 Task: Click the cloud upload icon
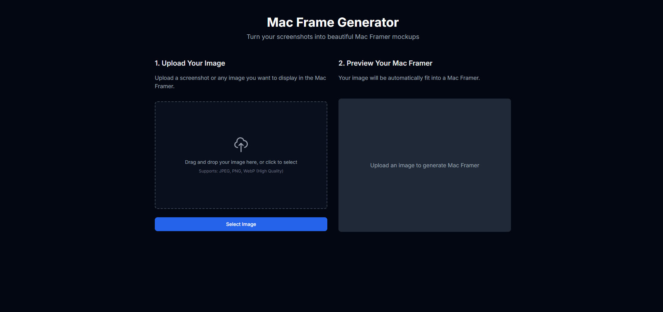241,144
